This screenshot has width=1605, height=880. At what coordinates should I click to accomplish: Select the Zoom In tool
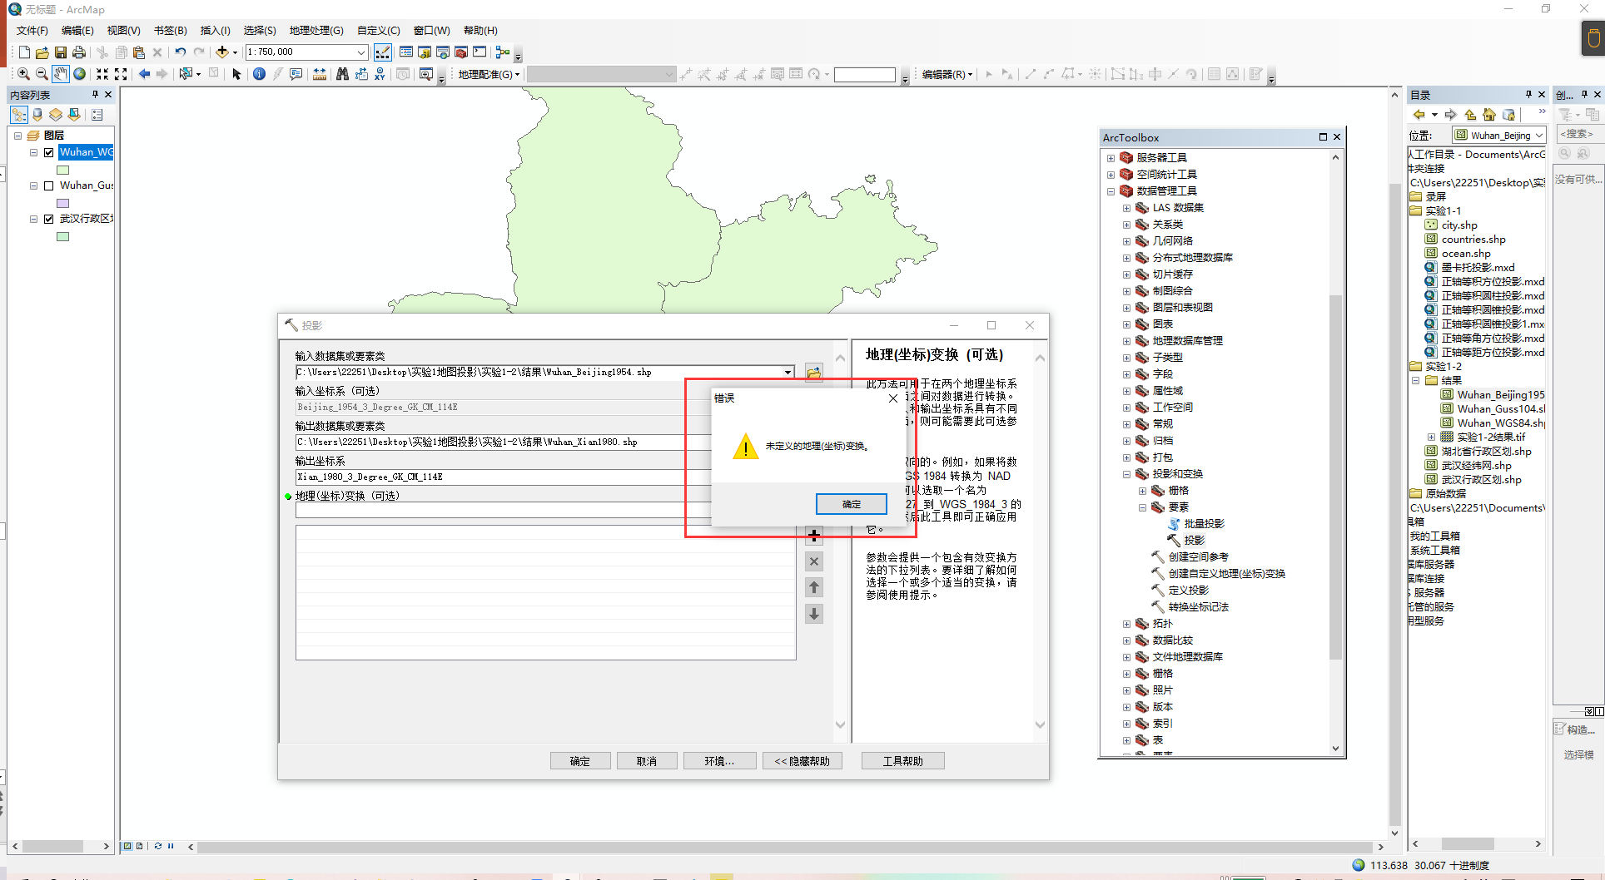(23, 74)
